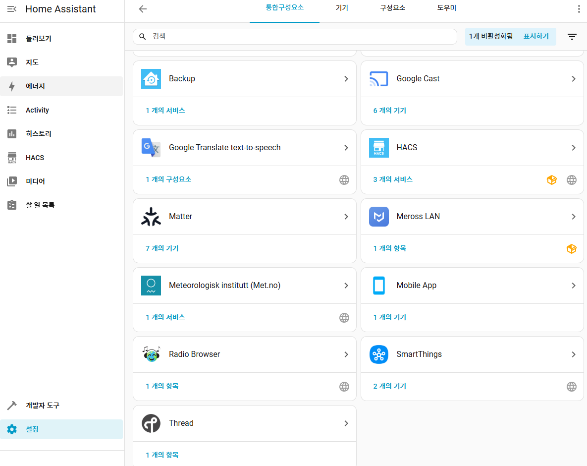Open the 7 개의 기기 link on Matter
The height and width of the screenshot is (466, 587).
coord(162,248)
